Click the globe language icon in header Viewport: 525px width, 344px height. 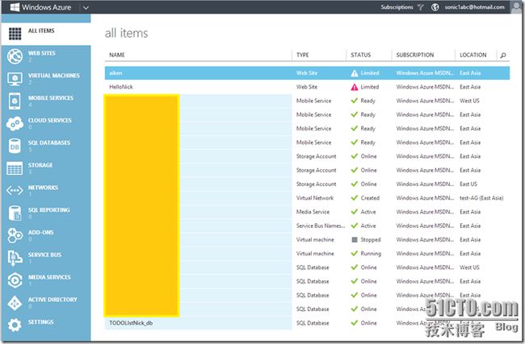(x=435, y=7)
